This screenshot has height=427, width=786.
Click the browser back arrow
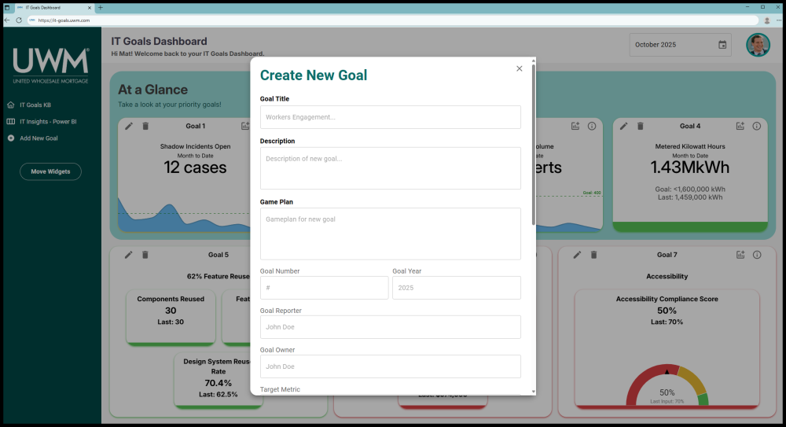point(7,20)
